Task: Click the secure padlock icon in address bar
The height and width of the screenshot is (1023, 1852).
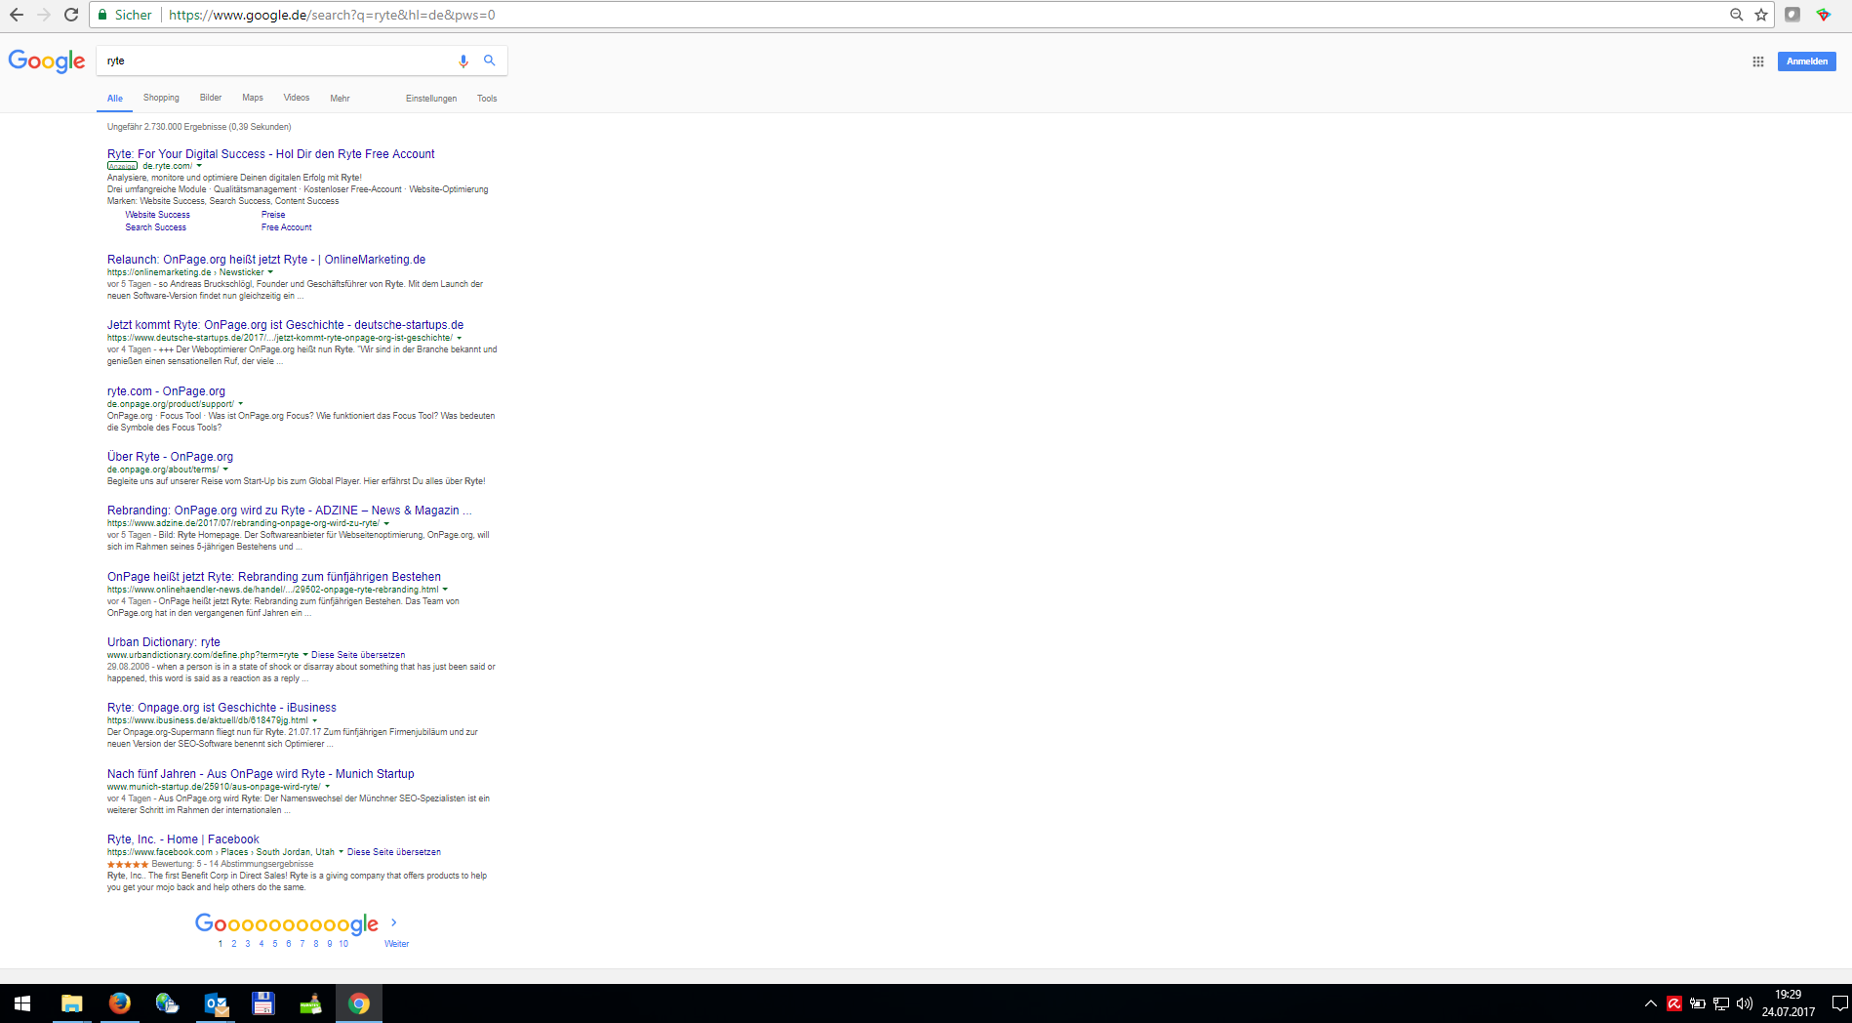Action: coord(101,15)
